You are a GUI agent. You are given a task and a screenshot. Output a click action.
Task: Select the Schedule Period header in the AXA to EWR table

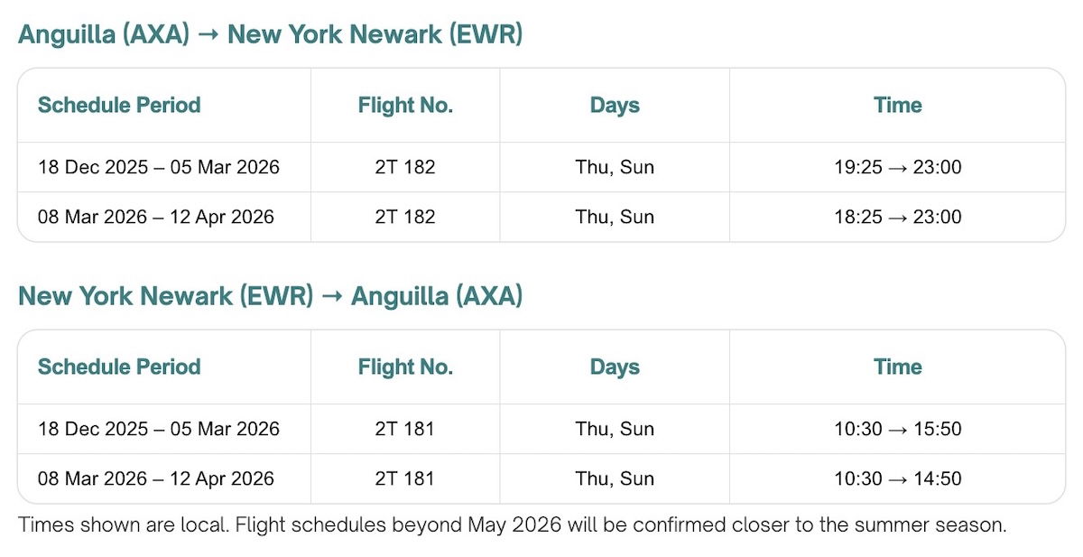coord(119,106)
